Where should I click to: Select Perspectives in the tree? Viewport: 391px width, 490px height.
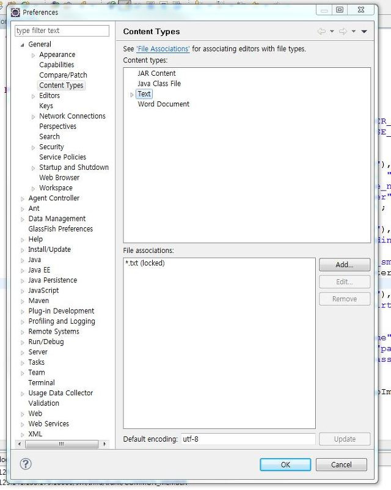click(58, 126)
